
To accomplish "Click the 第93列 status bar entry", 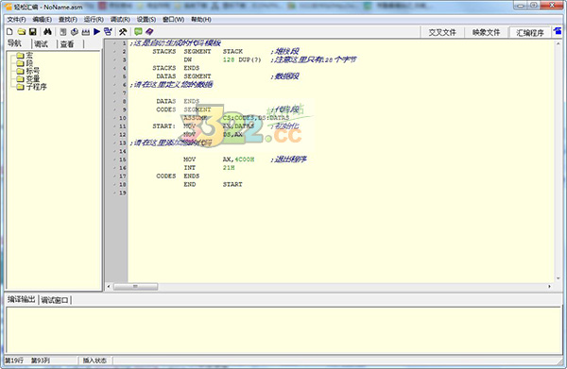I will [41, 361].
